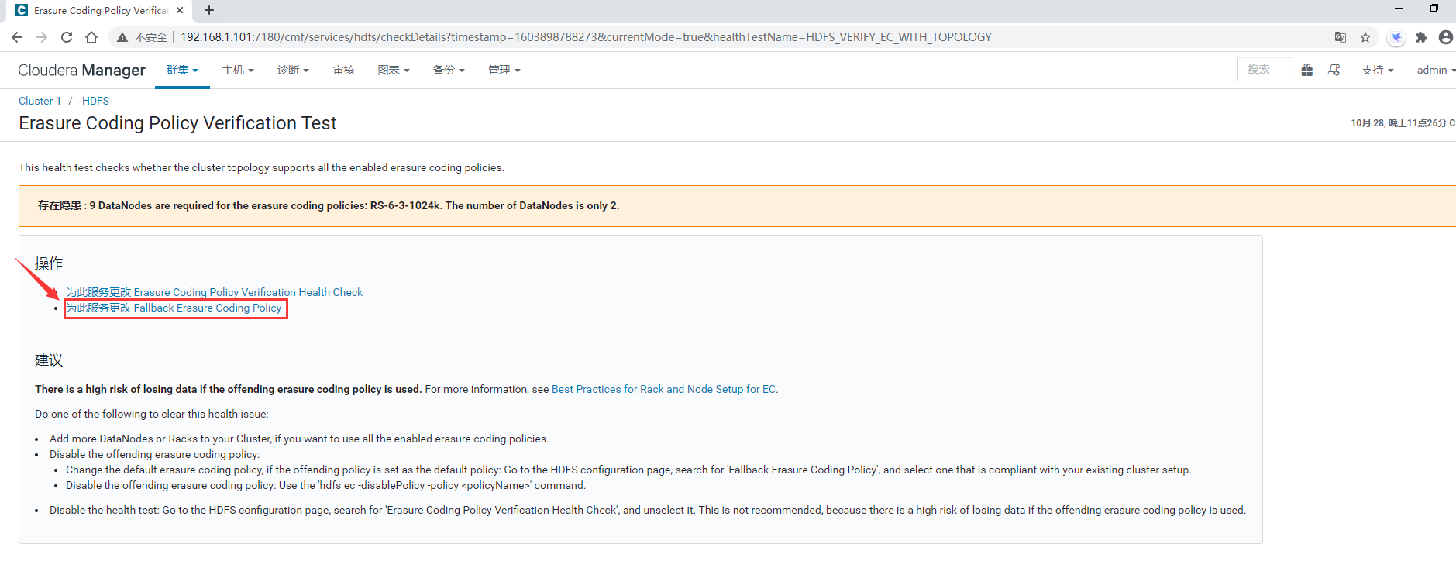Viewport: 1456px width, 568px height.
Task: Click the browser address bar URL
Action: pyautogui.click(x=586, y=37)
